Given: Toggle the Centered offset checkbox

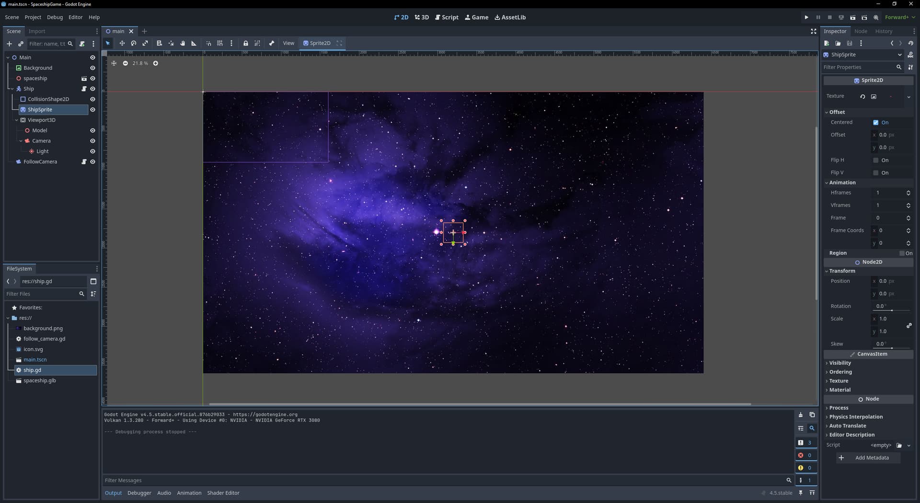Looking at the screenshot, I should coord(876,123).
